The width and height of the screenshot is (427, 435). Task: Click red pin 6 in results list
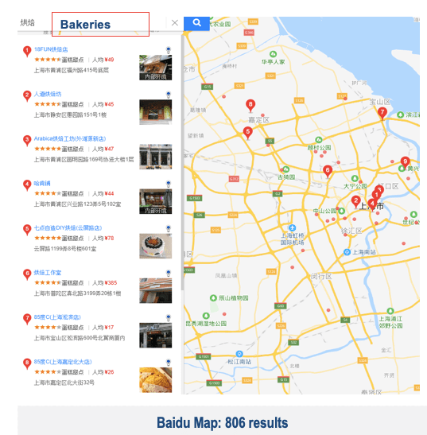tap(27, 274)
